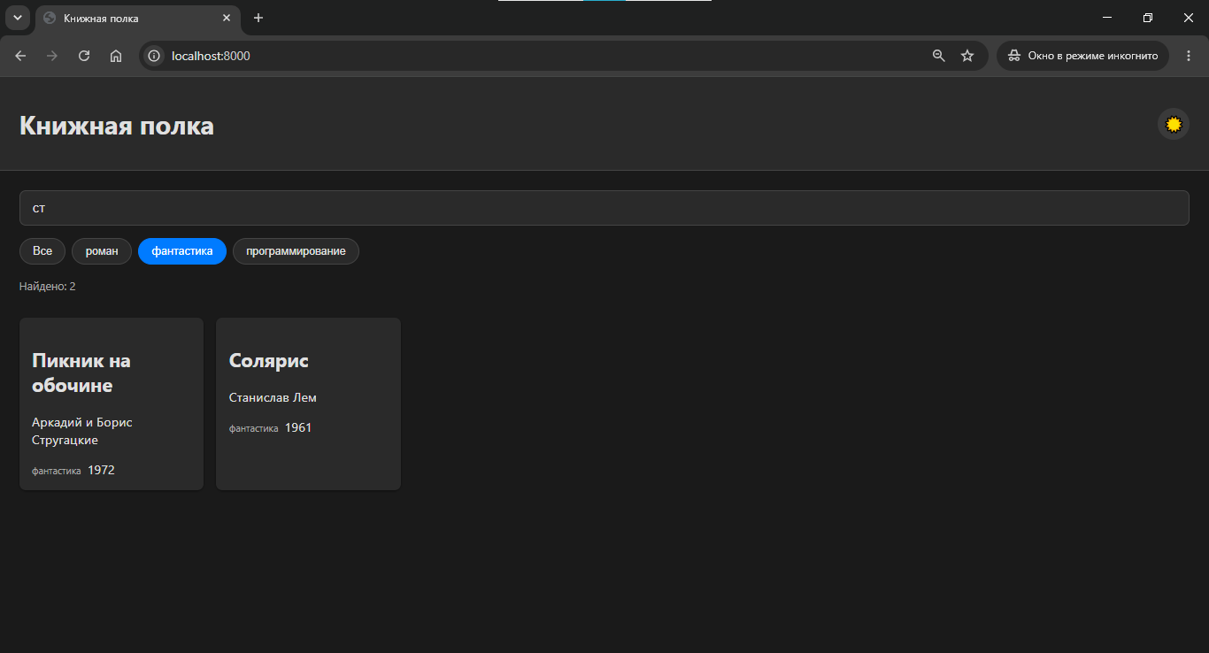Image resolution: width=1209 pixels, height=653 pixels.
Task: Select the Книжная полка browser tab
Action: [x=138, y=18]
